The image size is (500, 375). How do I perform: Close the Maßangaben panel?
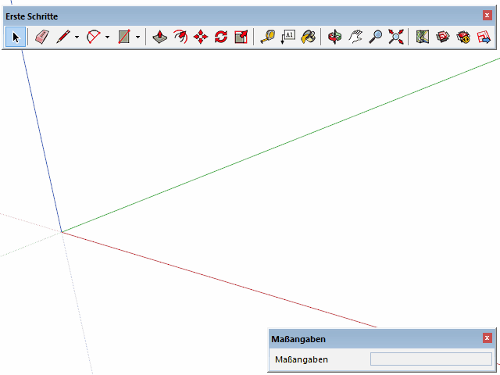click(x=487, y=338)
